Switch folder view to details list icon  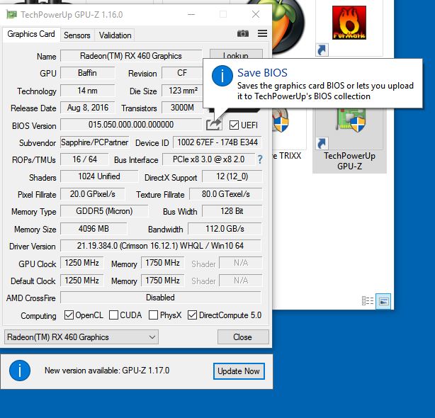pyautogui.click(x=368, y=301)
